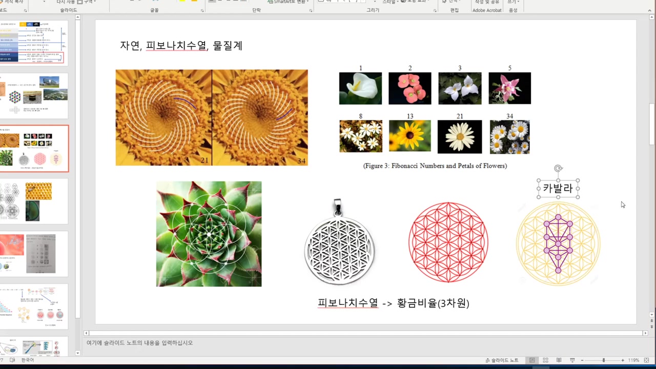Select the flower photo labeled 8
Image resolution: width=656 pixels, height=369 pixels.
(361, 136)
